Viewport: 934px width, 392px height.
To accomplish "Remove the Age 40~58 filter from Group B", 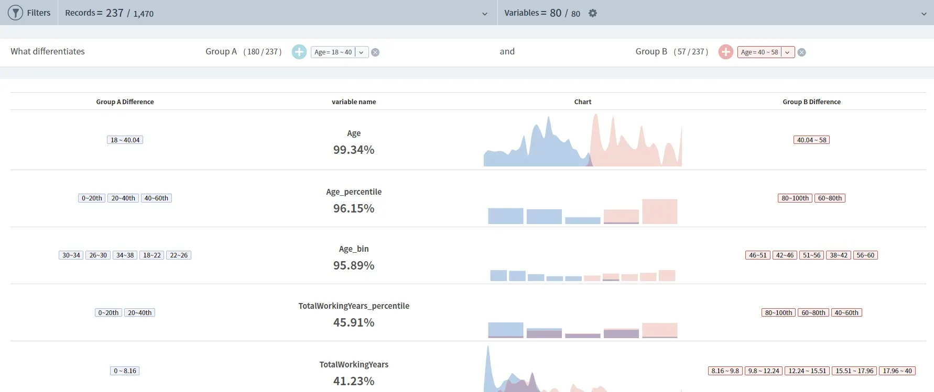I will coord(802,52).
